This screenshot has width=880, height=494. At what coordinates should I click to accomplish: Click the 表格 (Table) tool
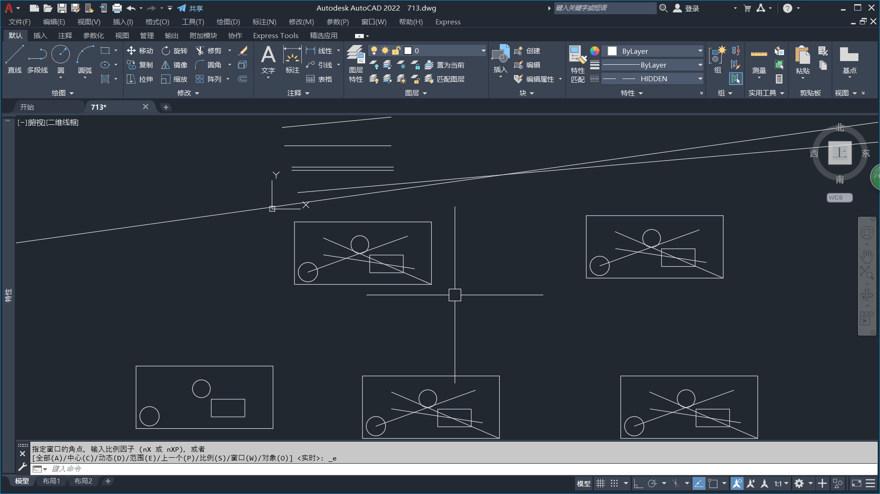click(x=319, y=79)
